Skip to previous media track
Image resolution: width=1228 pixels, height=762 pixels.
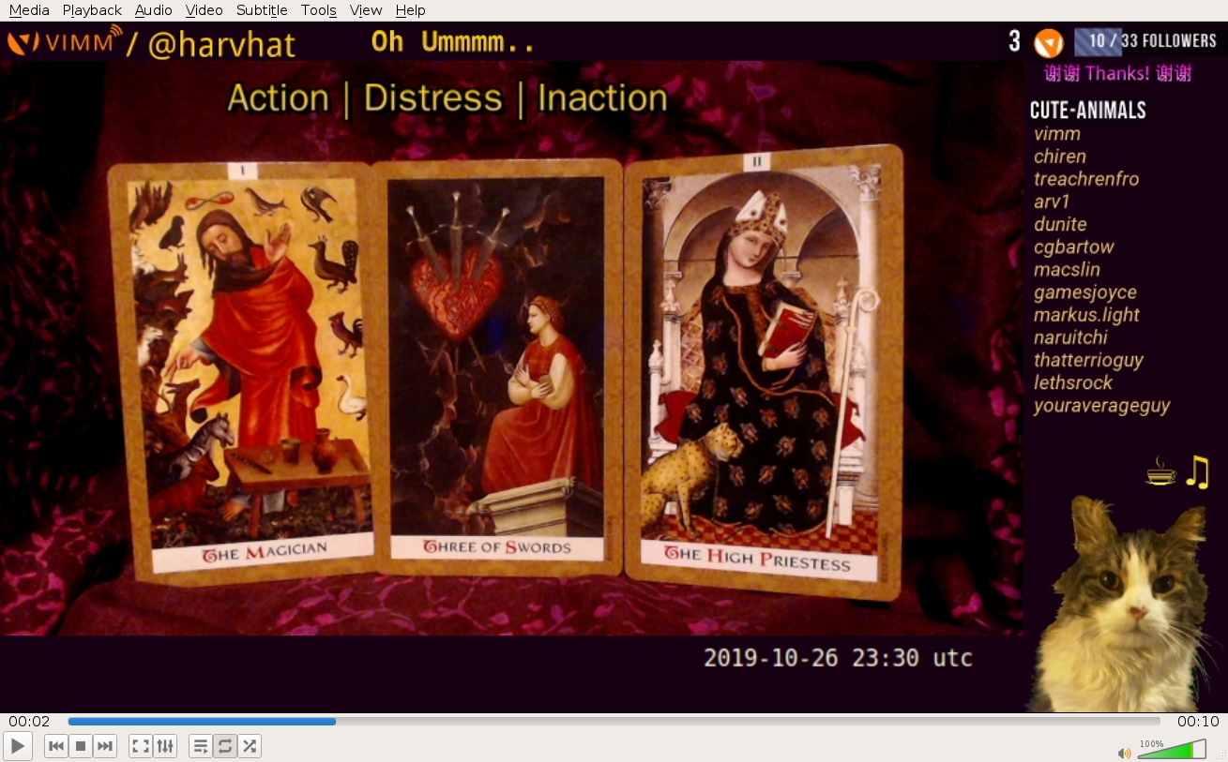[56, 746]
